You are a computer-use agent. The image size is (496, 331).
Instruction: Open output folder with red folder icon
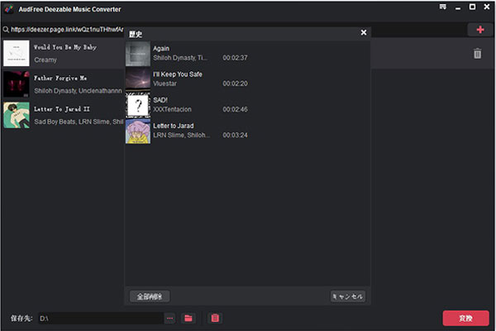click(188, 318)
